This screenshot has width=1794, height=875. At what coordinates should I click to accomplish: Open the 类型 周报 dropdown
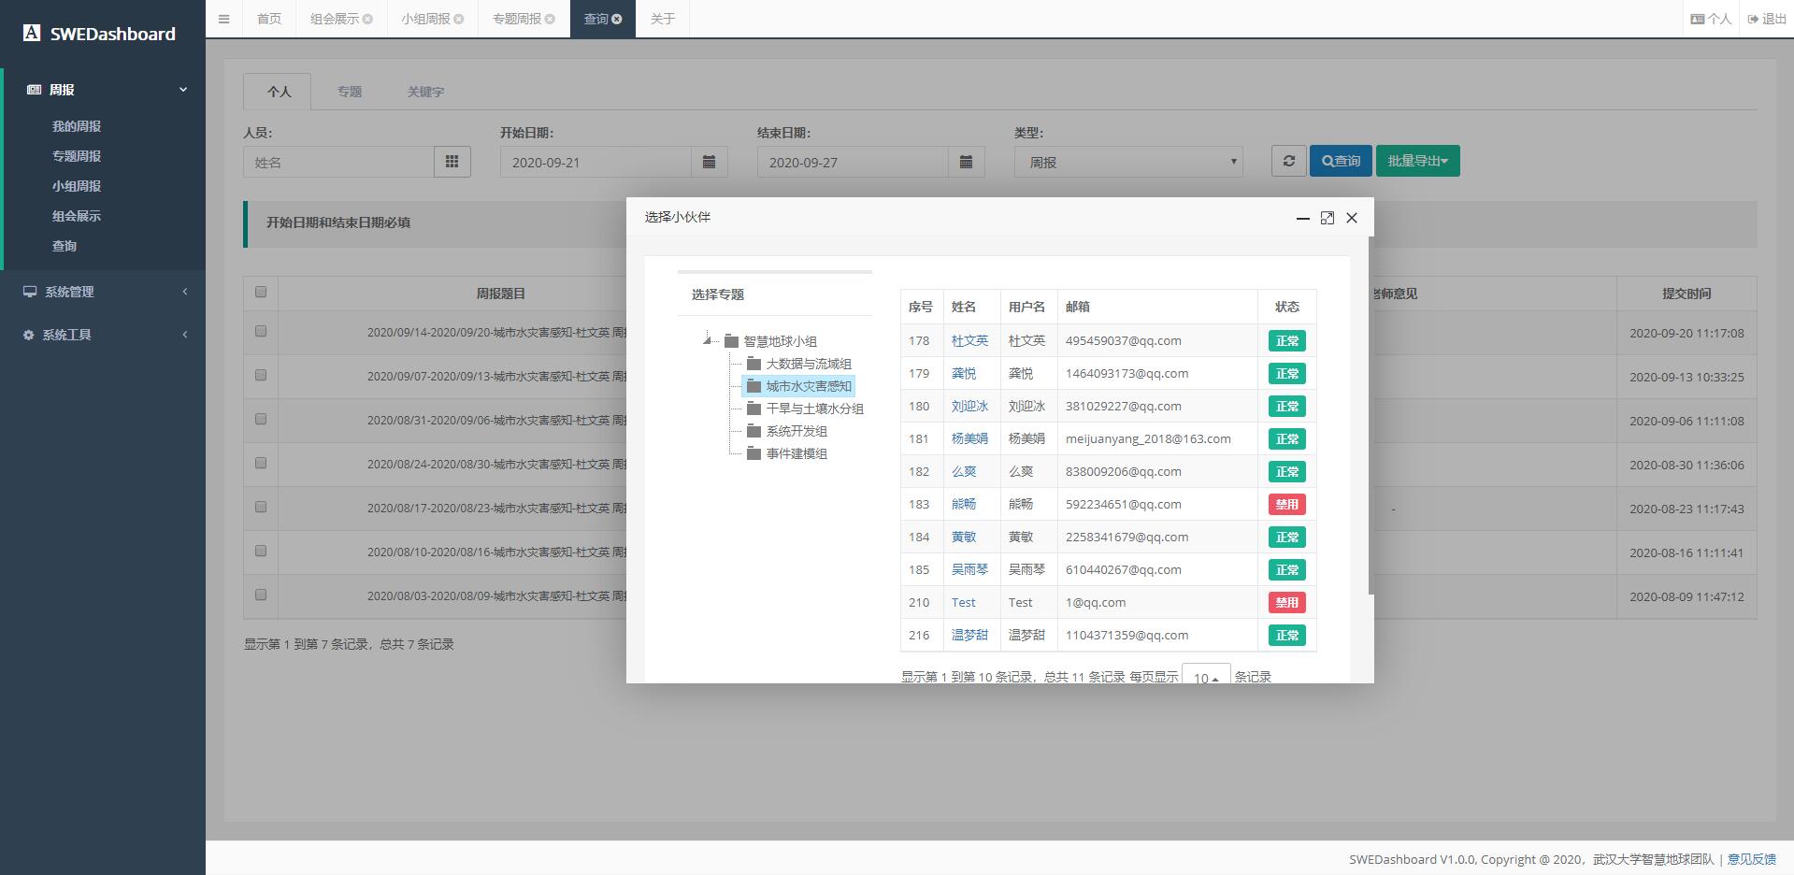pos(1128,162)
